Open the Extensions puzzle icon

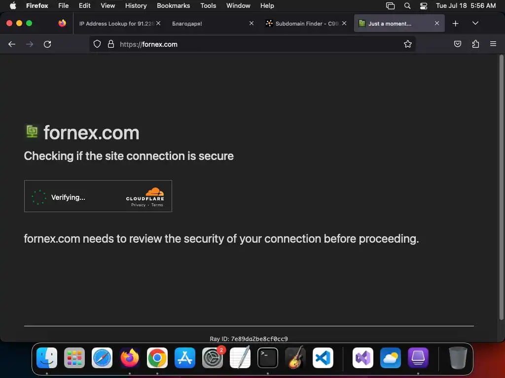[x=475, y=44]
